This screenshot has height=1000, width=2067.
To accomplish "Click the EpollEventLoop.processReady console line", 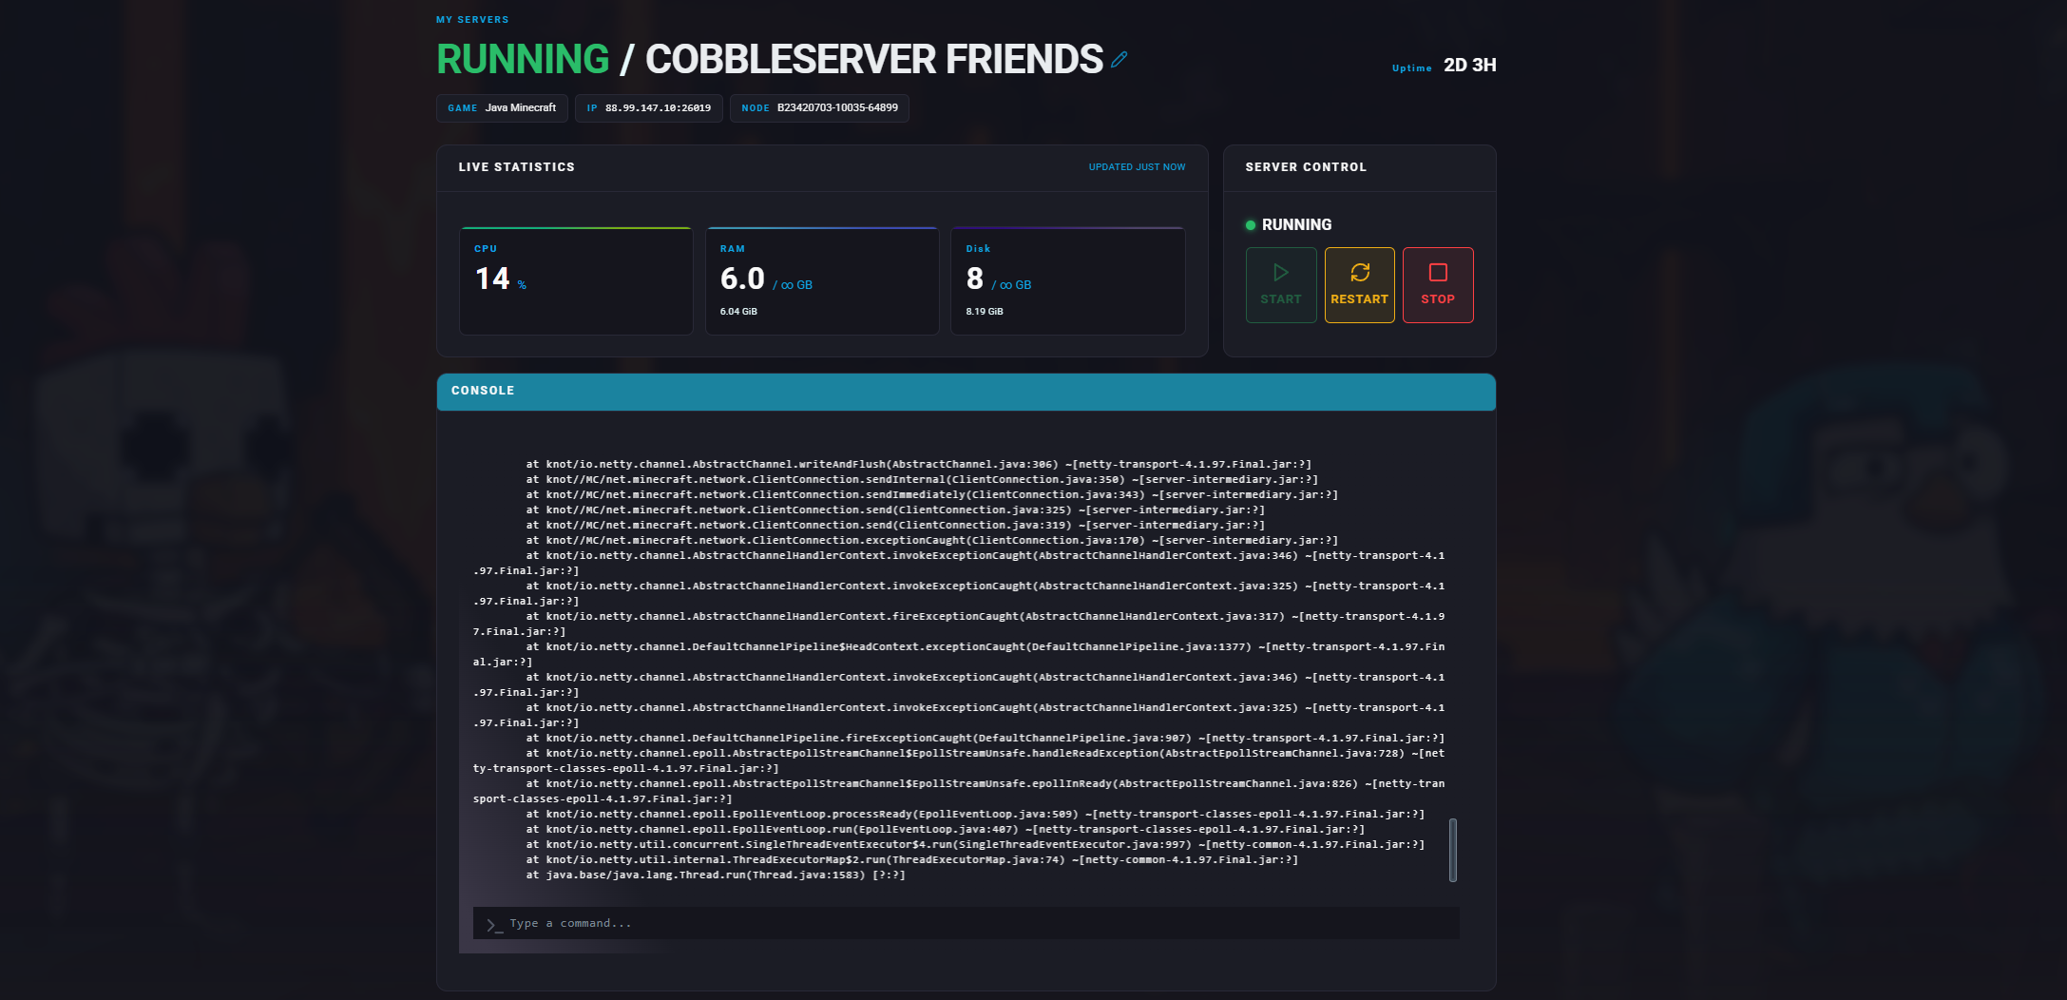I will point(975,815).
